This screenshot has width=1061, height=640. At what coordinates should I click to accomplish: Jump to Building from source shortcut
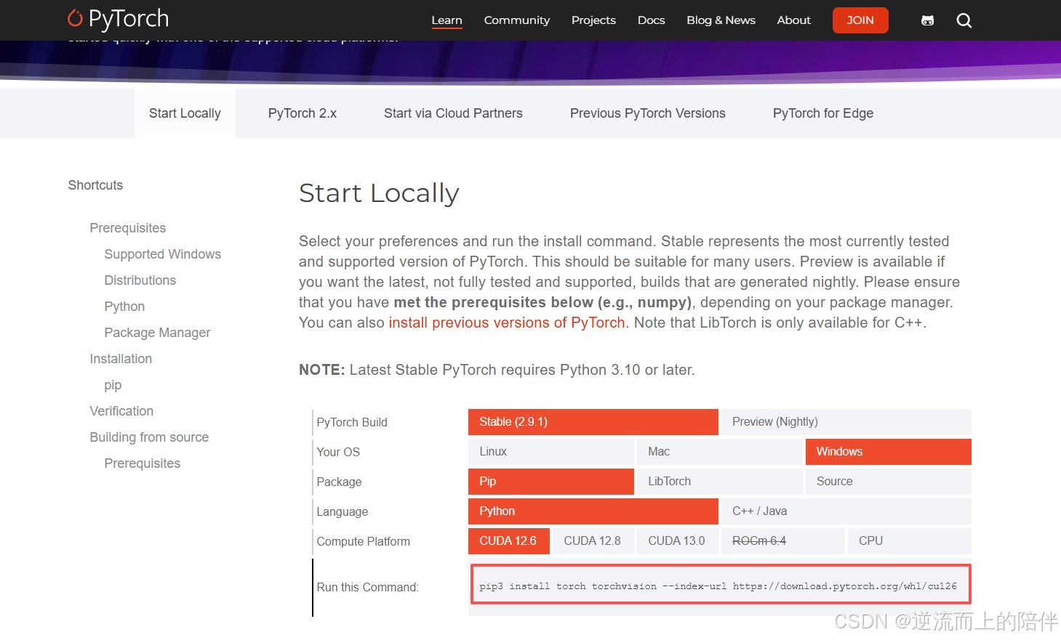pos(149,437)
